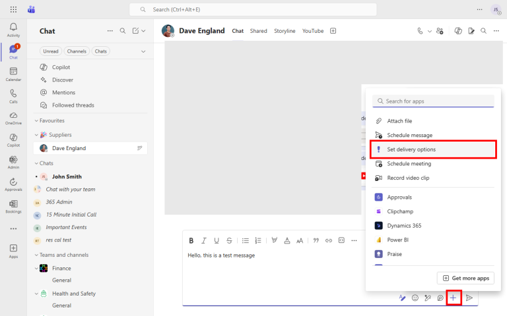Toggle the Unread chat filter
The height and width of the screenshot is (316, 507).
click(x=50, y=51)
